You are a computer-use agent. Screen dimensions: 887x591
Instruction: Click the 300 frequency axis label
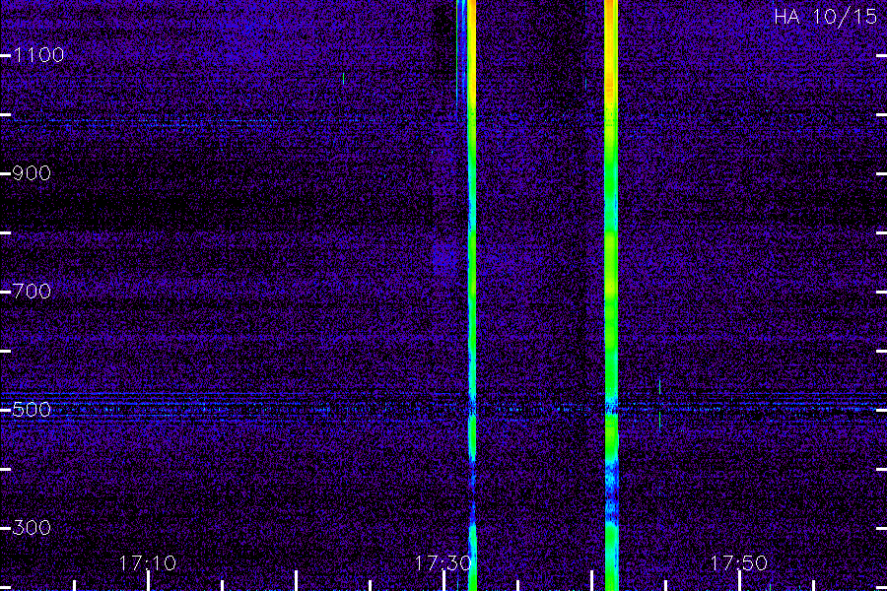click(32, 528)
